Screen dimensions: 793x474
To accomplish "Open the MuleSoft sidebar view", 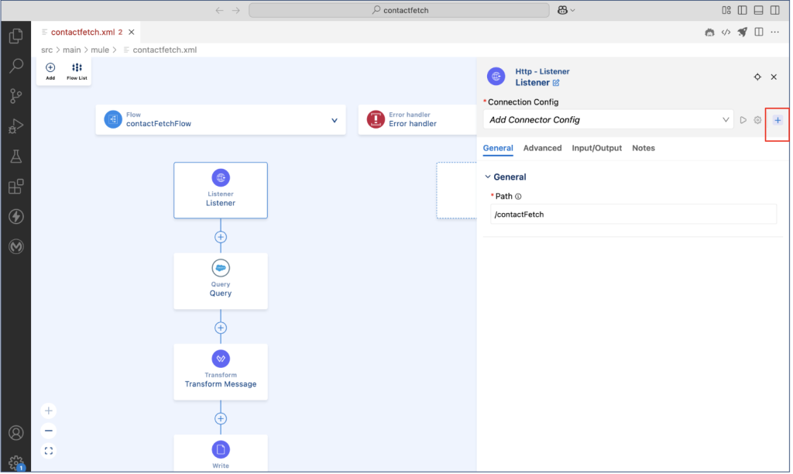I will click(16, 246).
